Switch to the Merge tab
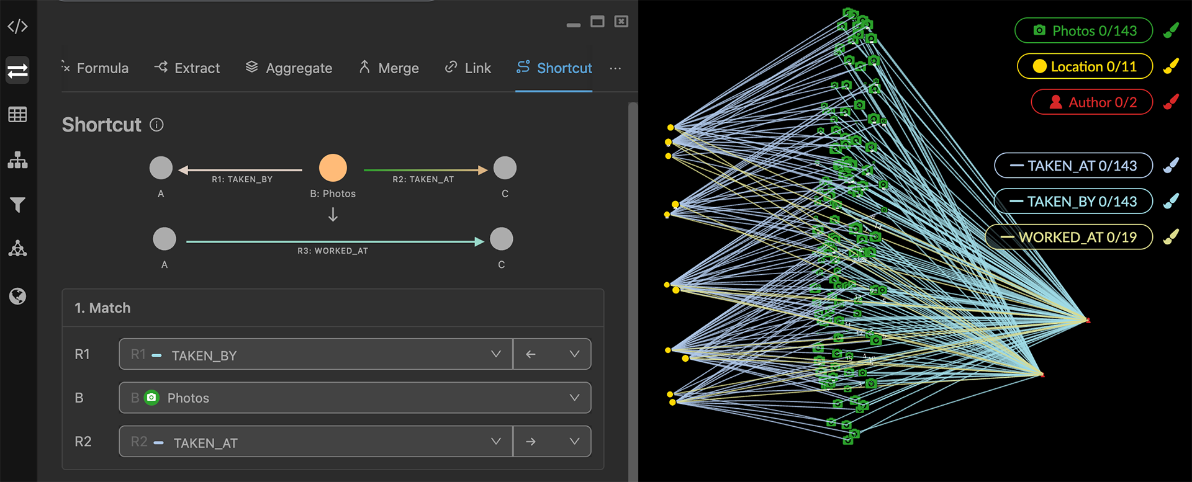The height and width of the screenshot is (482, 1192). [389, 68]
